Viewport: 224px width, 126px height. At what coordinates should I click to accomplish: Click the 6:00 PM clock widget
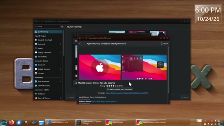tap(208, 14)
